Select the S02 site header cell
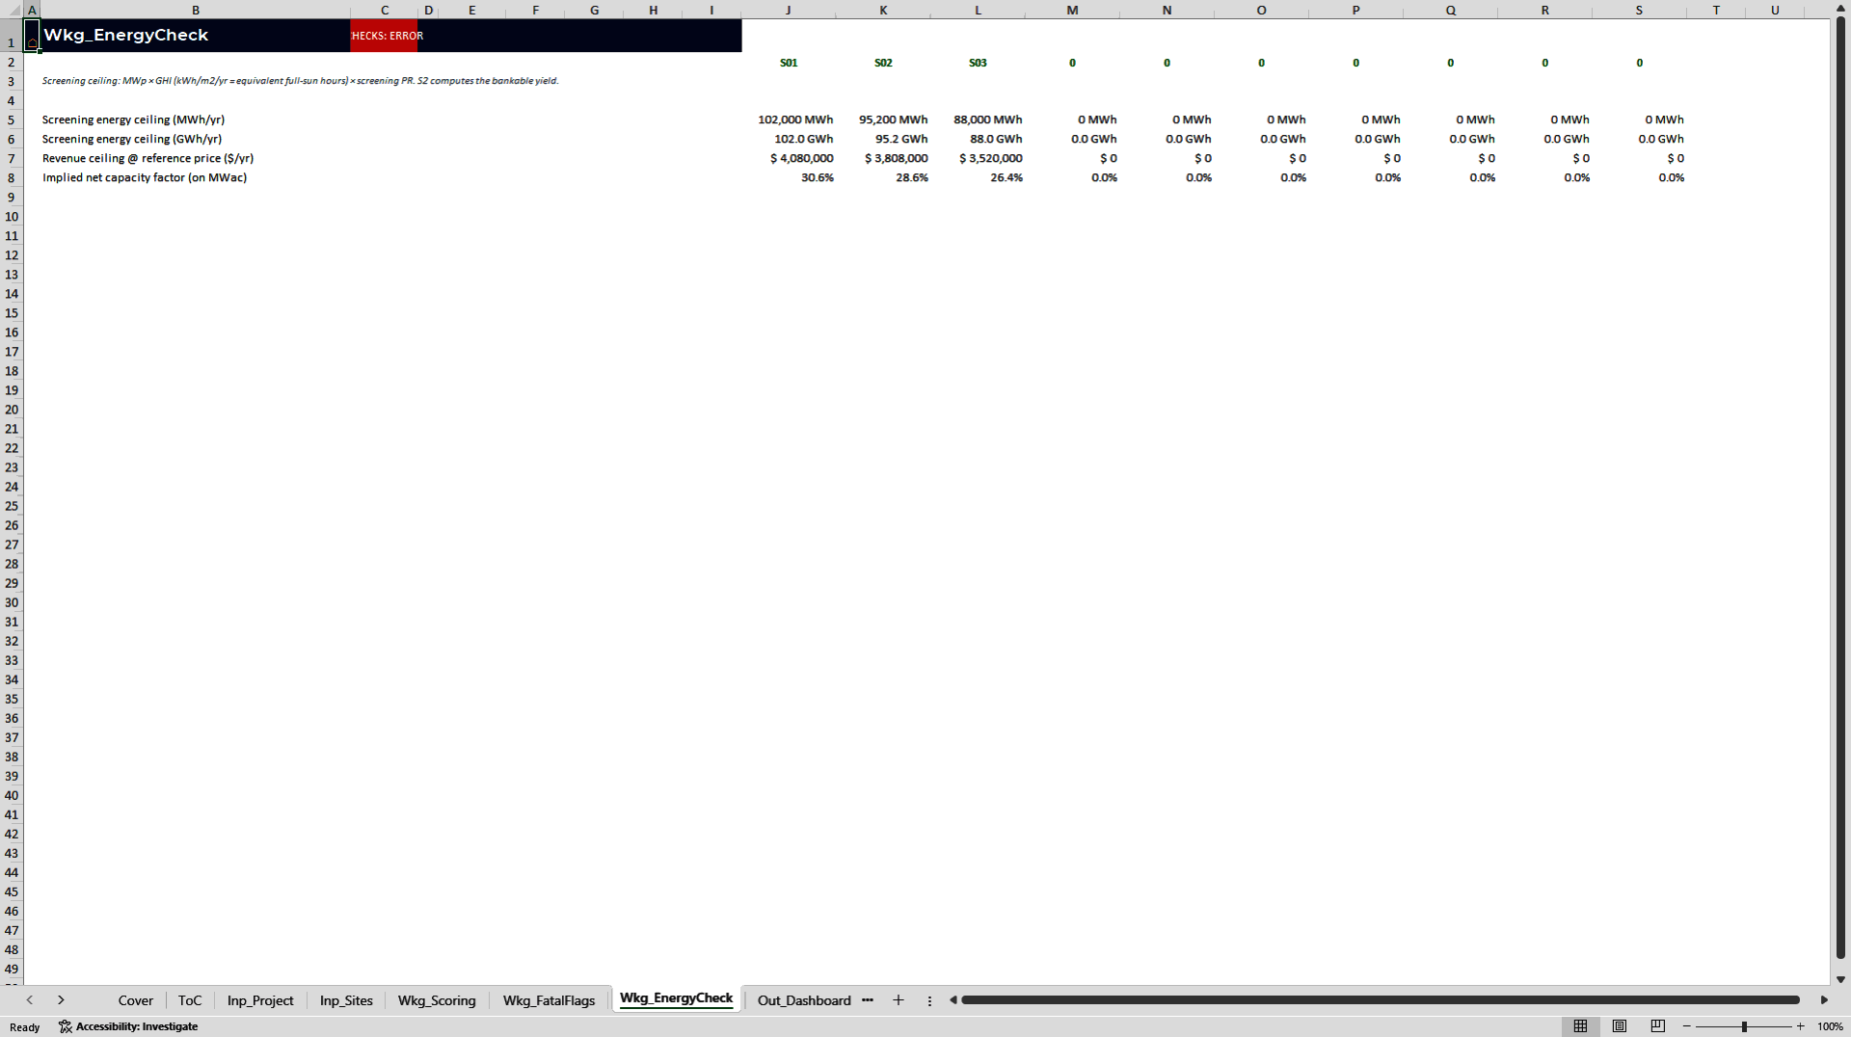 coord(883,63)
